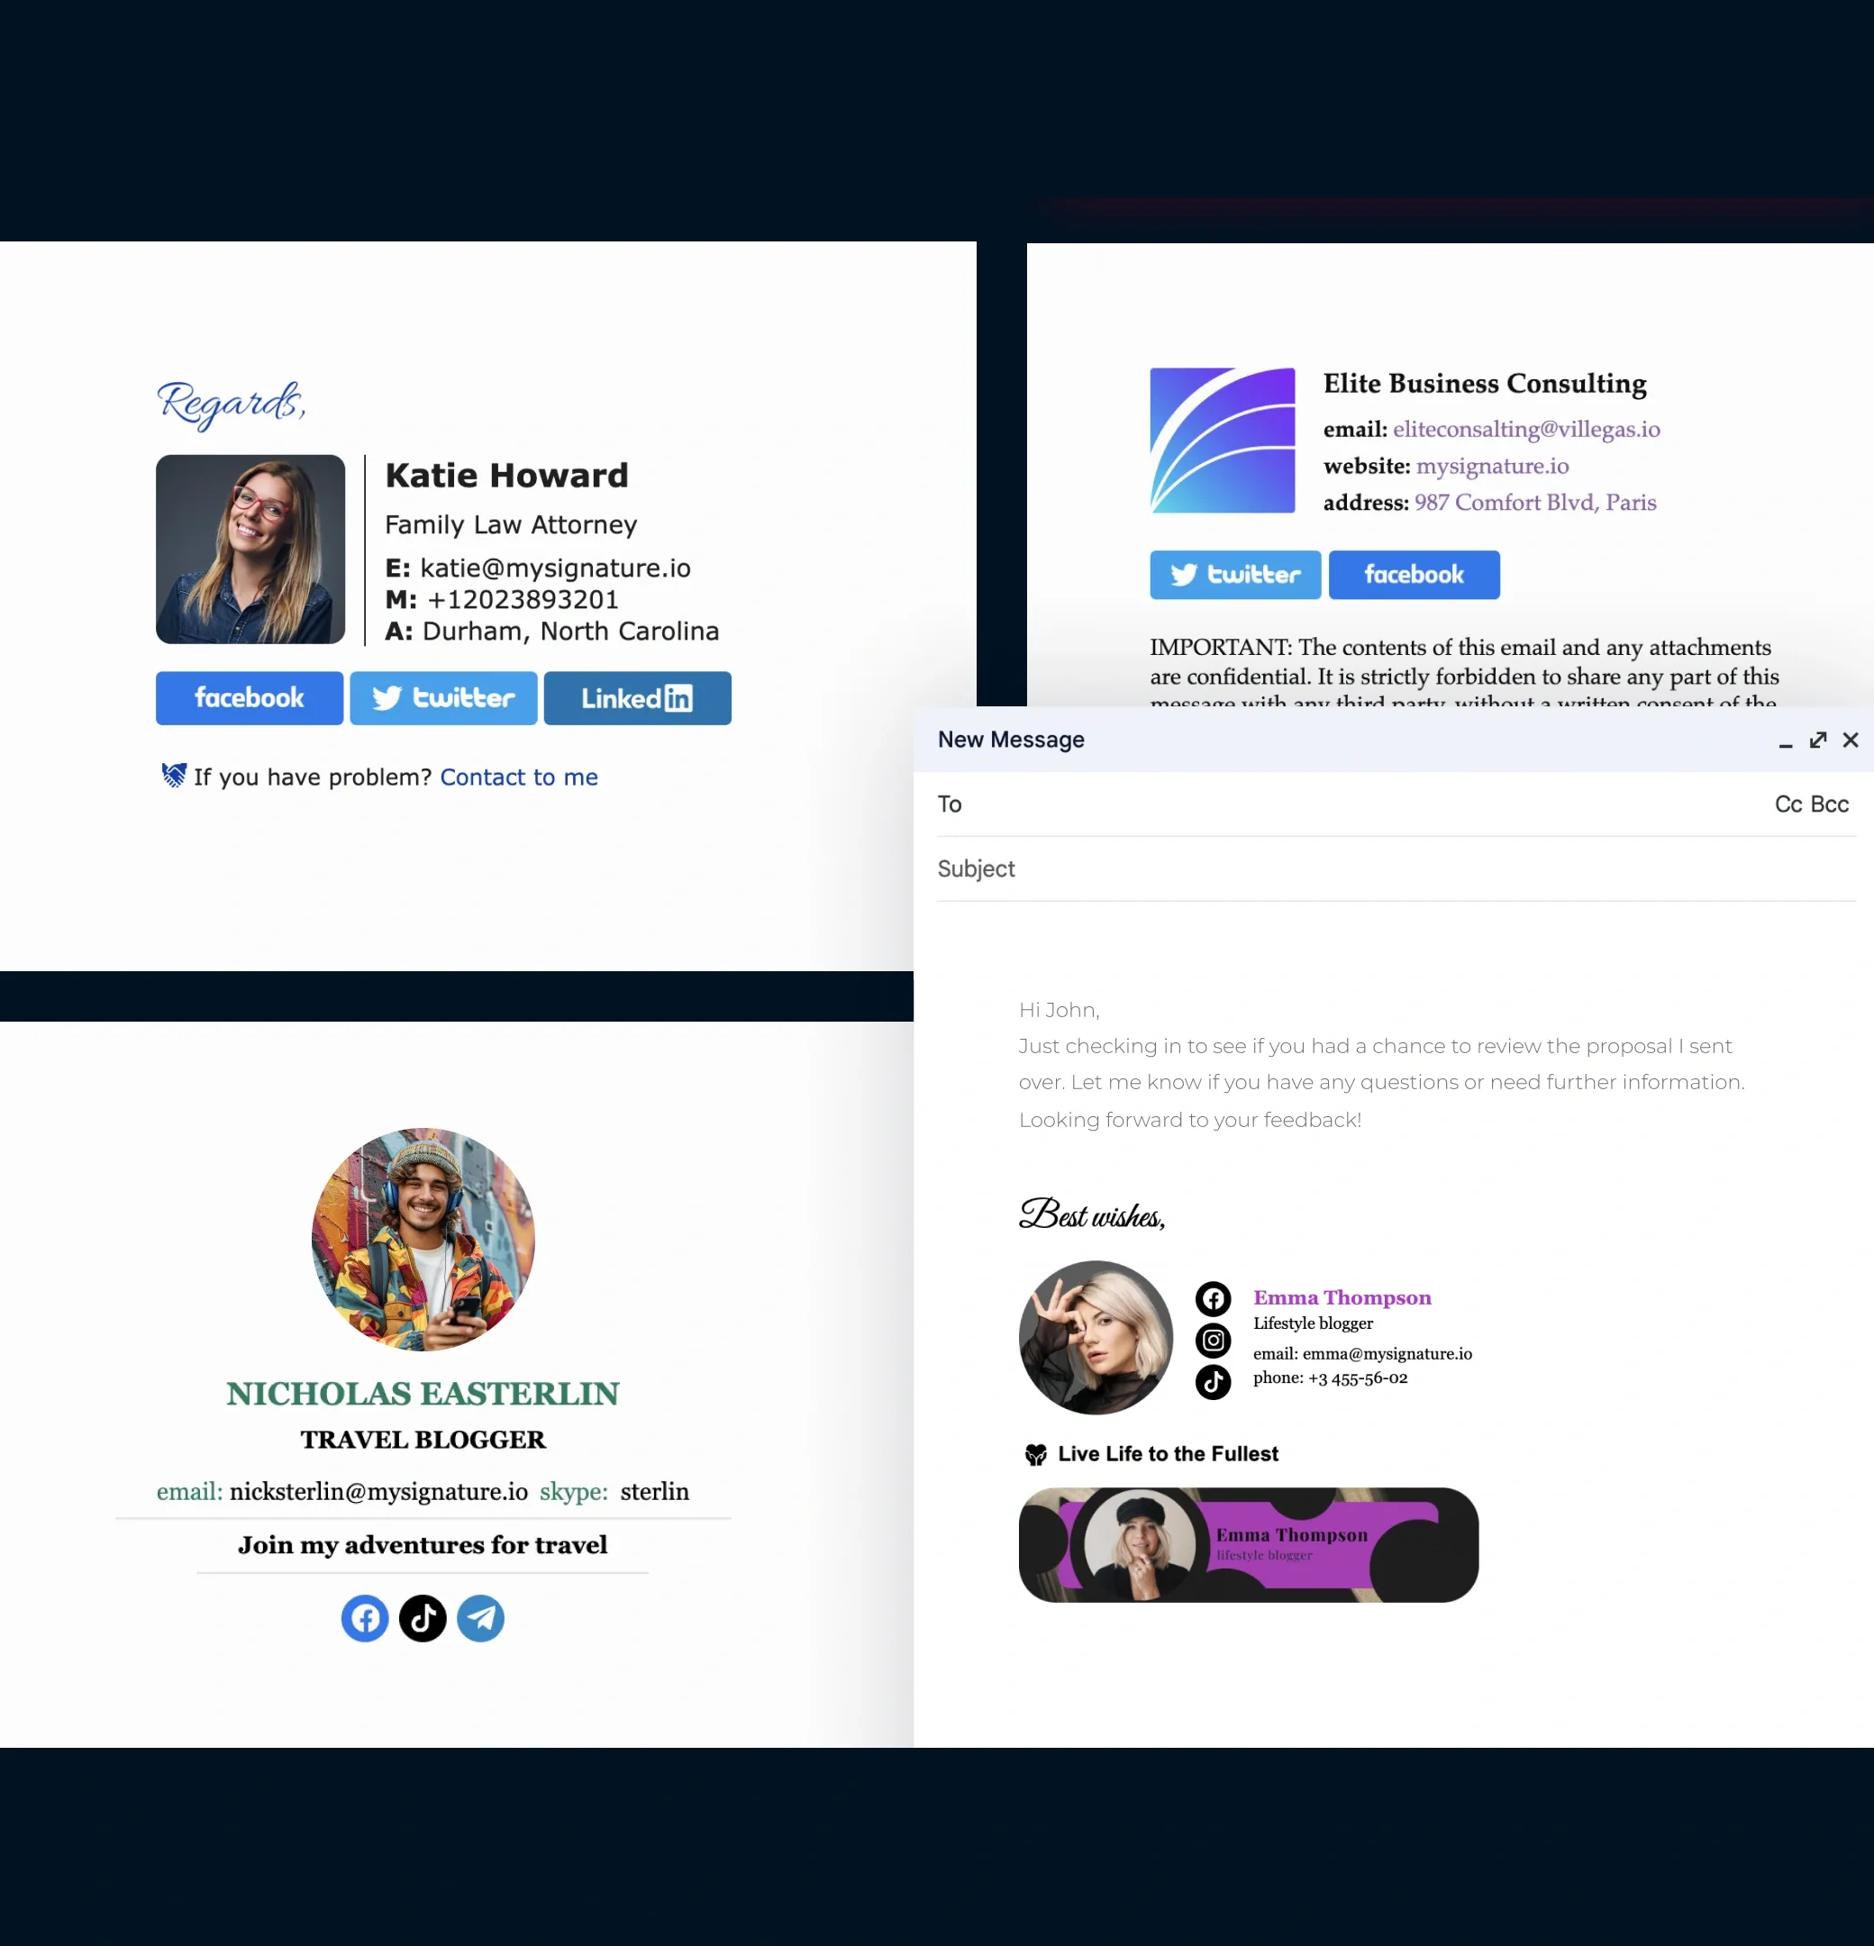The height and width of the screenshot is (1946, 1874).
Task: Click the Twitter button on Elite Business Consulting signature
Action: (x=1235, y=573)
